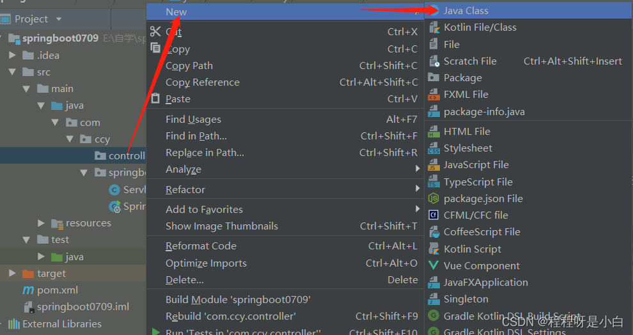633x335 pixels.
Task: Open the Refactor submenu
Action: [x=185, y=190]
